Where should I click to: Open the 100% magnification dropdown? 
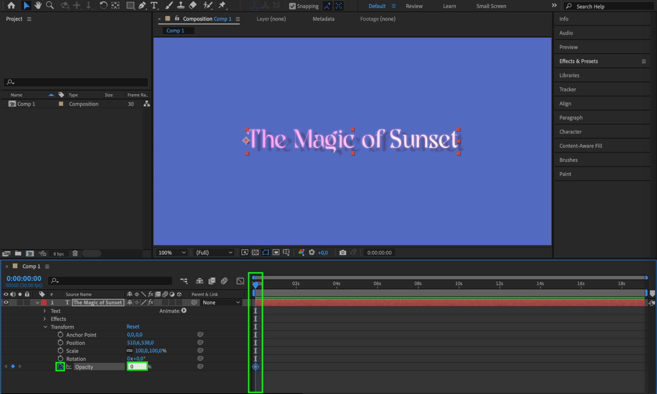click(x=172, y=252)
